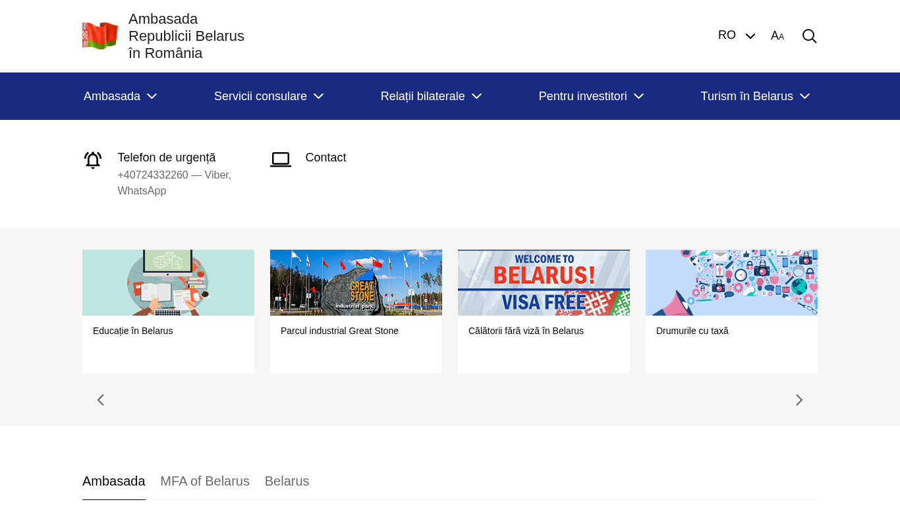Click the Belarus flag logo

point(100,36)
